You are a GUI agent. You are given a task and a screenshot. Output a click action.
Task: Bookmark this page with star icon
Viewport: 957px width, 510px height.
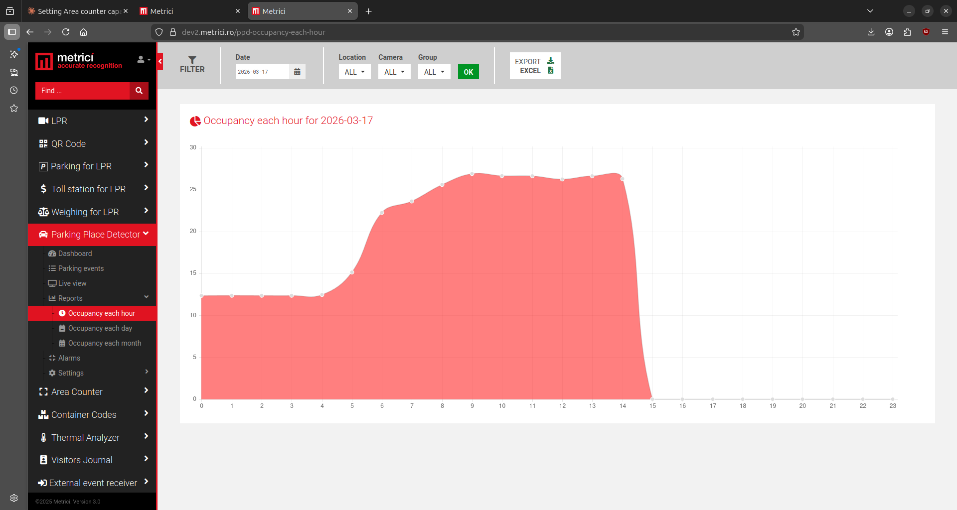796,32
